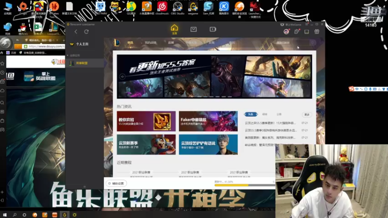Open Faker中单瑞兹 news card

click(208, 121)
